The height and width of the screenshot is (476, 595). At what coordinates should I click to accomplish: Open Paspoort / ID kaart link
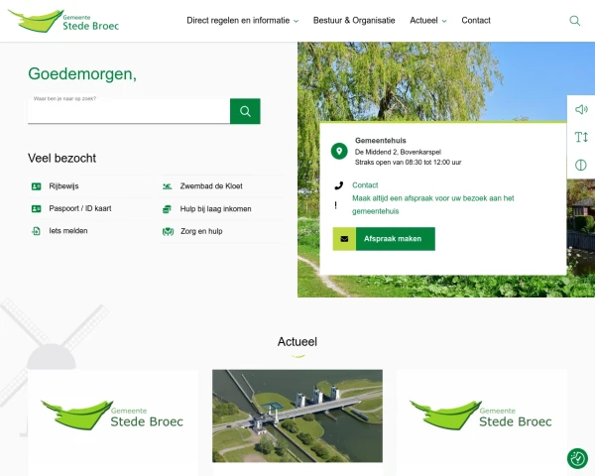coord(80,208)
